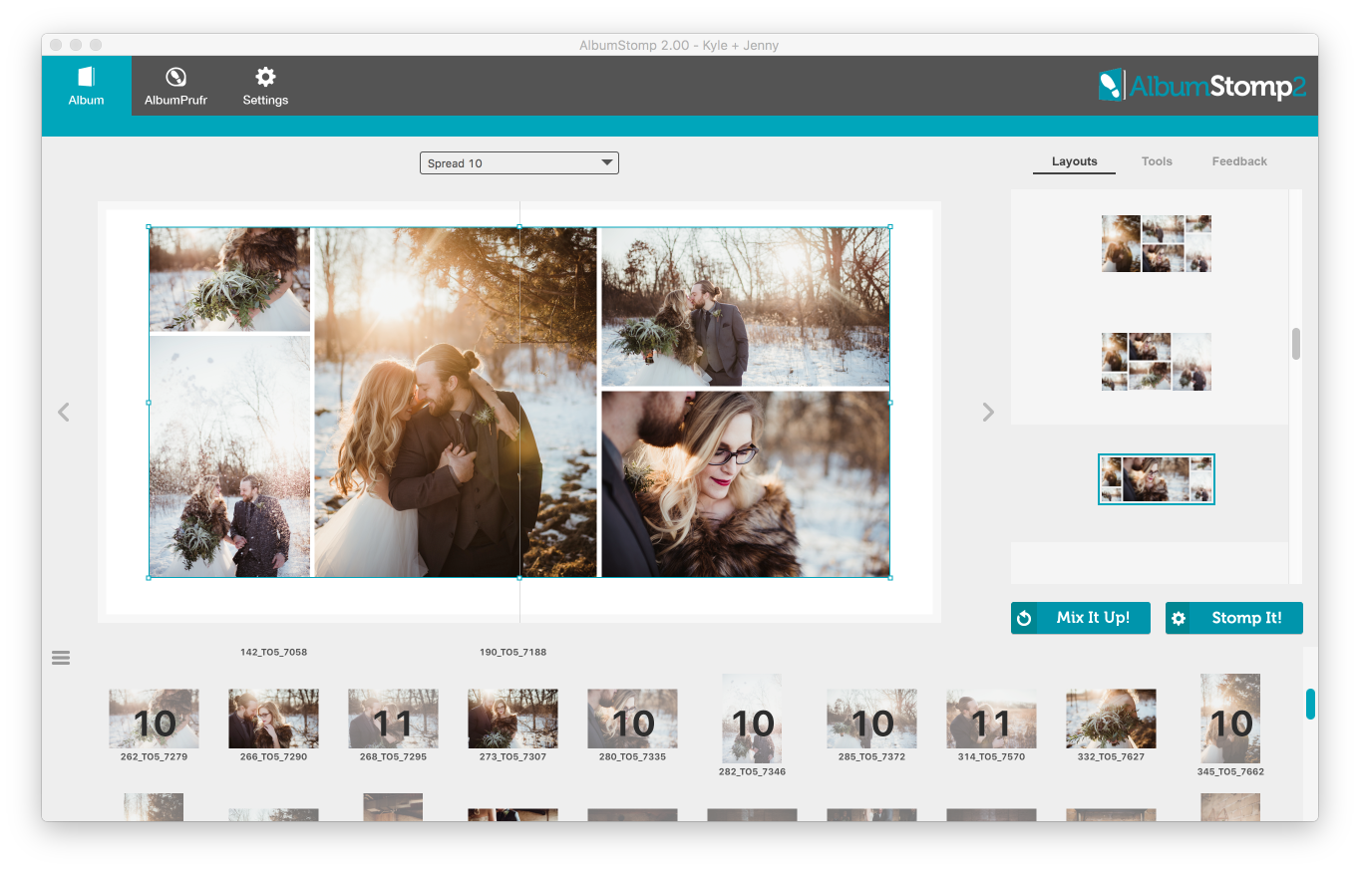1360x871 pixels.
Task: Click the gear icon on Stomp It!
Action: pyautogui.click(x=1179, y=619)
